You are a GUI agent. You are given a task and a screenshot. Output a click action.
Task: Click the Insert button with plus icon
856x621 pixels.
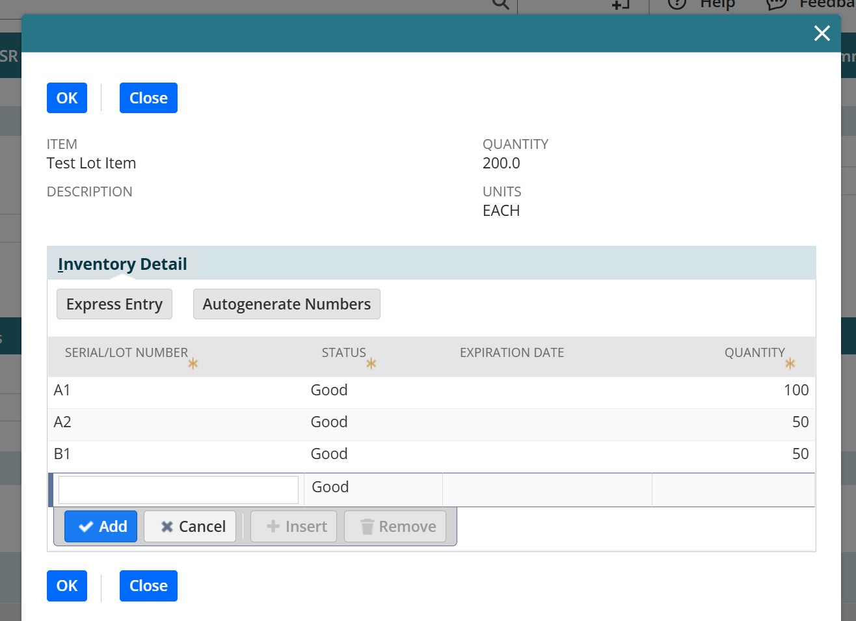click(x=297, y=527)
